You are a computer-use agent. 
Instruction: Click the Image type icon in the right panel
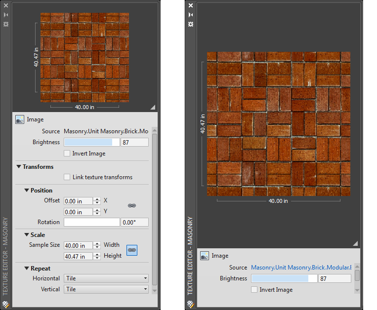click(204, 256)
